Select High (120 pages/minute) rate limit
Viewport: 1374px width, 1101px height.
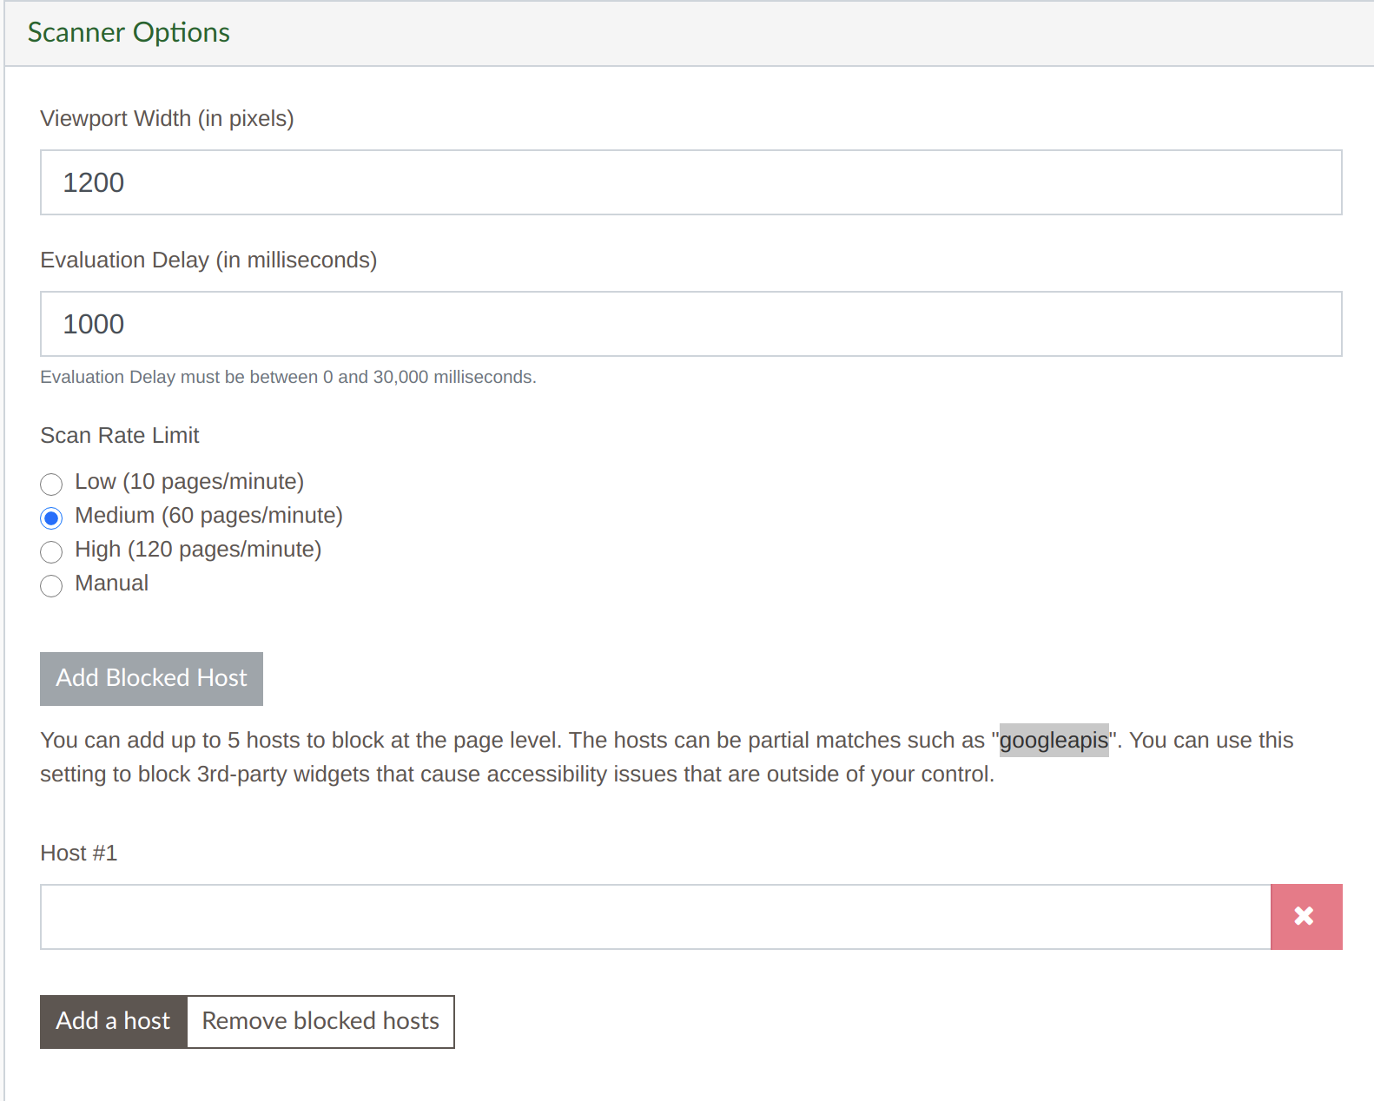coord(51,552)
